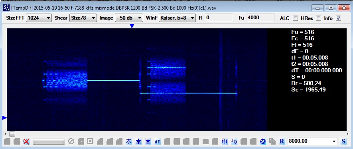Click the blue triangle marker above spectrogram
This screenshot has width=353, height=149.
132,26
